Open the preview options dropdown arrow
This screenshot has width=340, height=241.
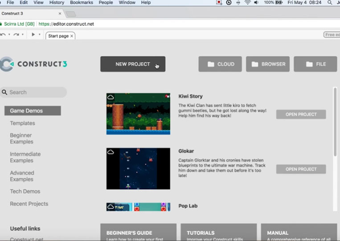click(x=40, y=34)
